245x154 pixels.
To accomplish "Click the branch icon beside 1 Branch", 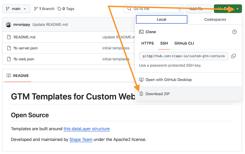I will [x=36, y=9].
